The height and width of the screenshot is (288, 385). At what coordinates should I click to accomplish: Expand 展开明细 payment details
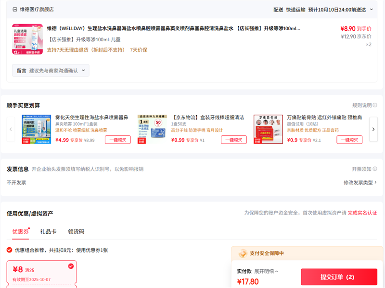point(266,271)
